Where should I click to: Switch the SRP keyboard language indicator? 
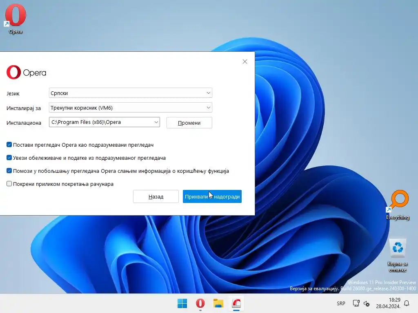(341, 303)
